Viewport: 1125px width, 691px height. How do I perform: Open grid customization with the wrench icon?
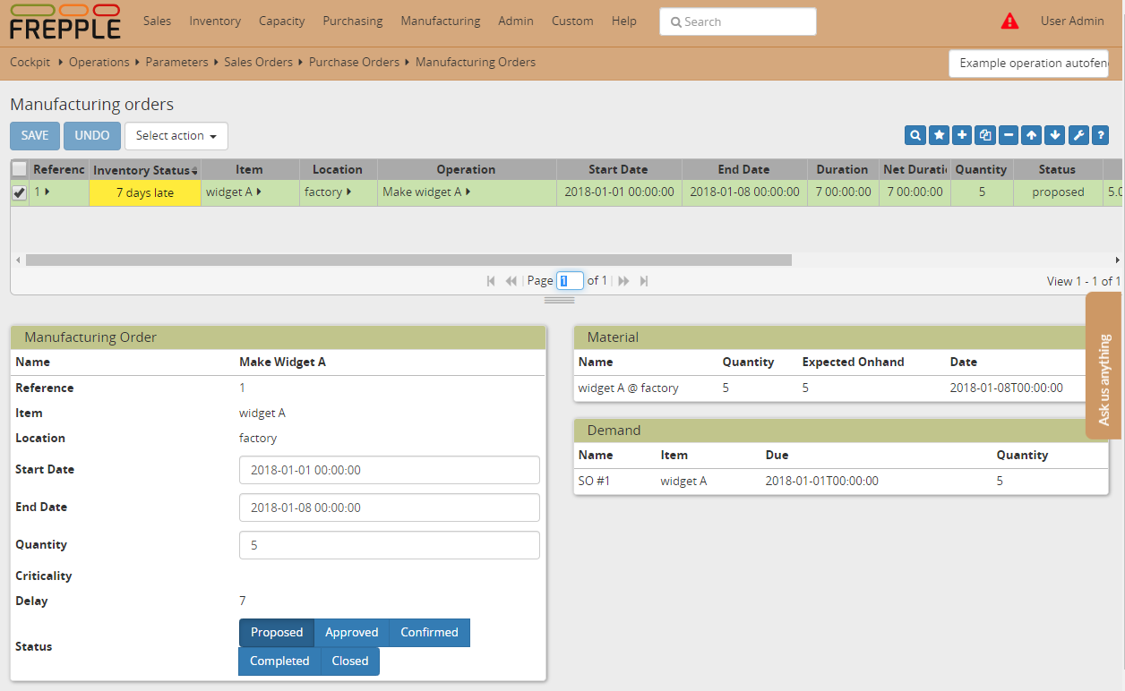point(1078,135)
